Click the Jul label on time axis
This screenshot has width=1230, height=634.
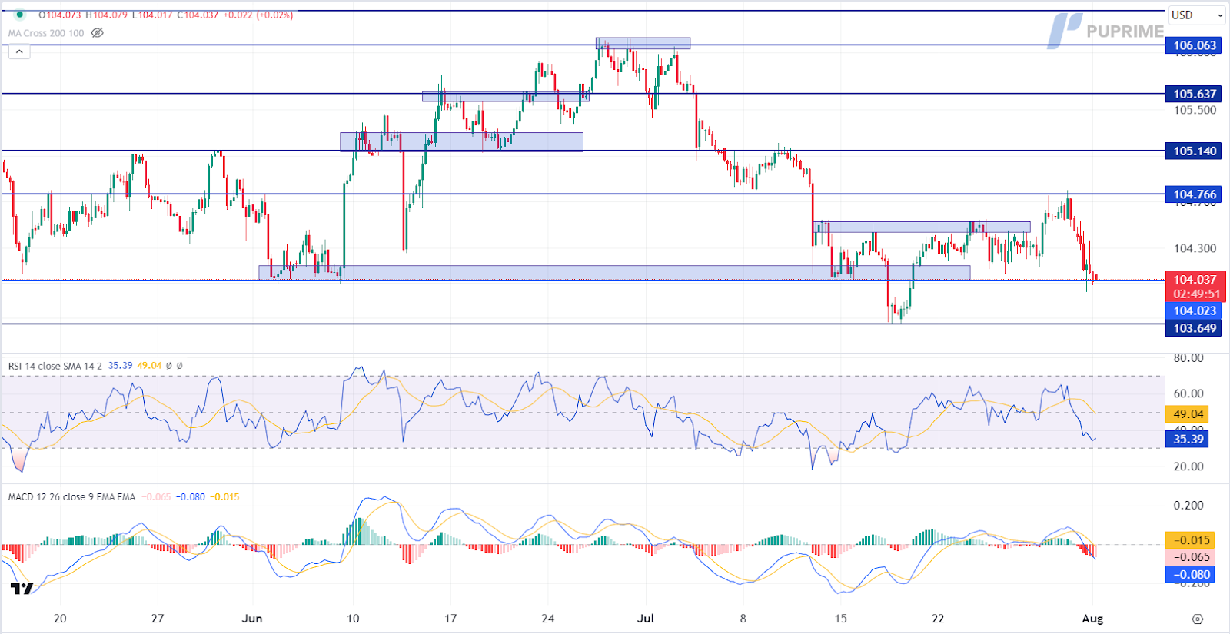coord(646,619)
